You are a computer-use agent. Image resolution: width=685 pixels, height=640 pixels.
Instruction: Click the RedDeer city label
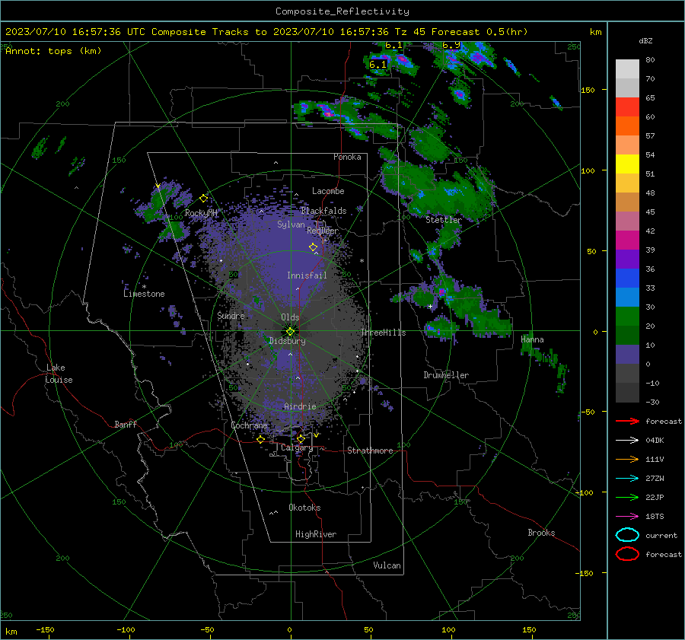pos(323,231)
